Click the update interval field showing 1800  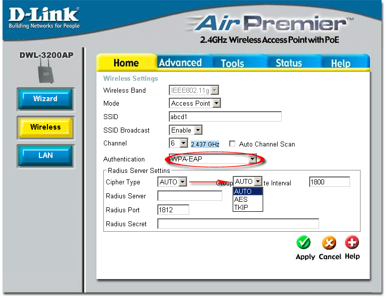coord(330,182)
